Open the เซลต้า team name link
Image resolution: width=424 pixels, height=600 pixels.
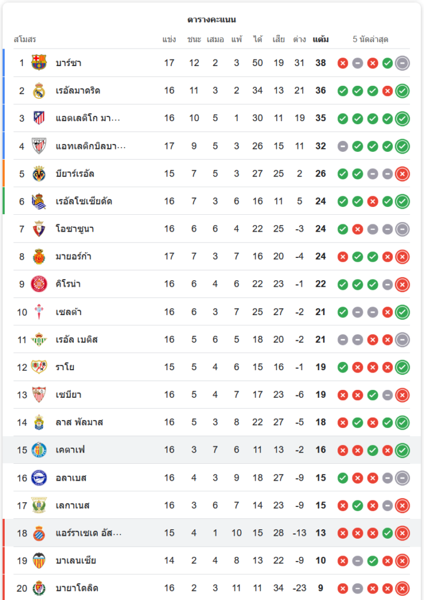click(x=69, y=312)
